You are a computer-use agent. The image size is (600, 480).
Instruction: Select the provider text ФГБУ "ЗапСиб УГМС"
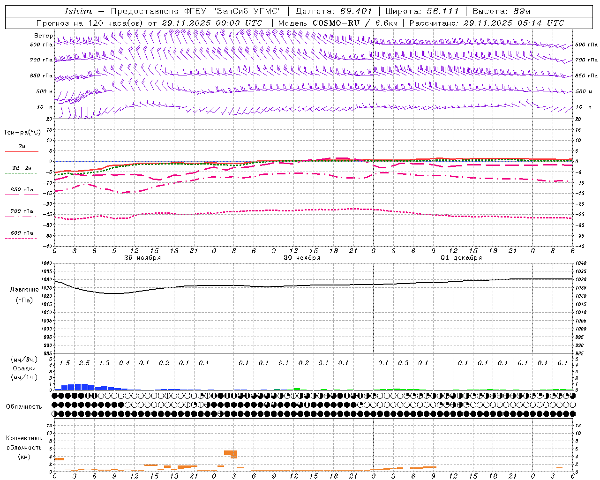(234, 11)
